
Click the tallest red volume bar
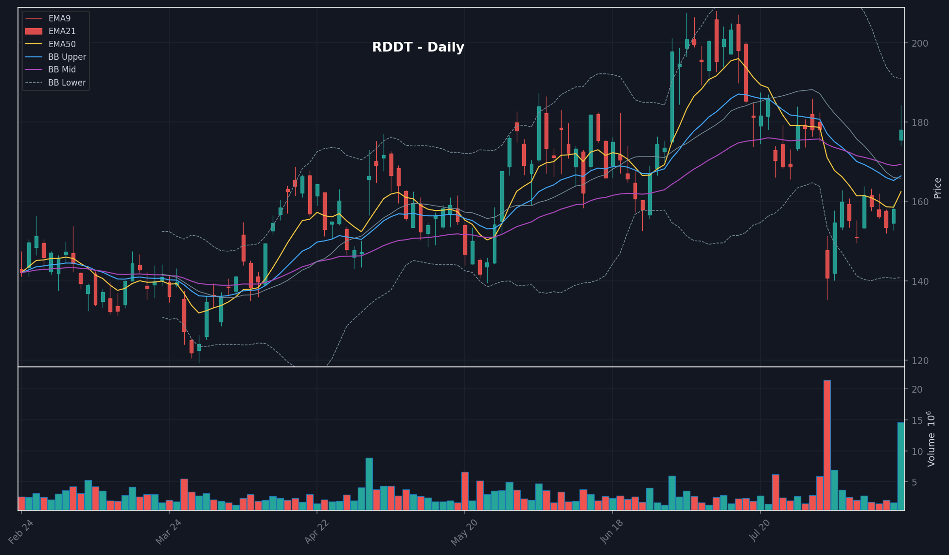click(x=827, y=445)
